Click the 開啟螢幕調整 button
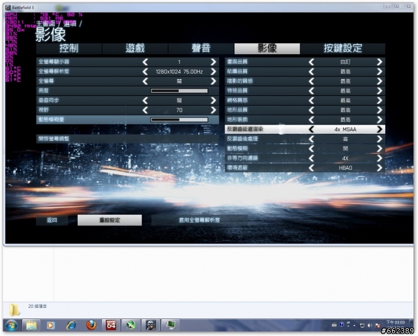 click(x=127, y=139)
